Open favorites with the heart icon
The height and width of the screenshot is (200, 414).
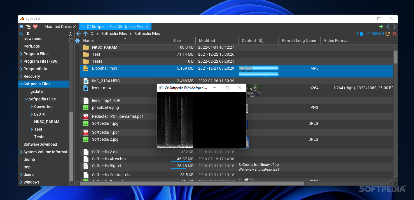(x=35, y=27)
